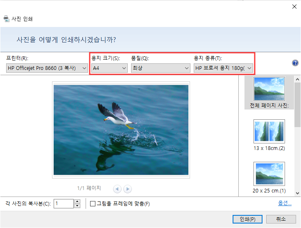Open the 품질 dropdown showing 최상
Viewport: 301px width, 228px height.
click(161, 68)
